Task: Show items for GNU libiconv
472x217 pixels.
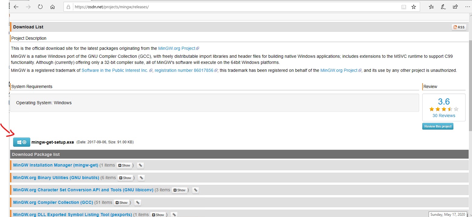Action: 180,190
